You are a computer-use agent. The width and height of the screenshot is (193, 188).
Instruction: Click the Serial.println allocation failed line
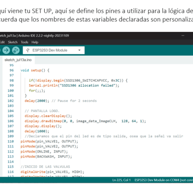click(74, 85)
